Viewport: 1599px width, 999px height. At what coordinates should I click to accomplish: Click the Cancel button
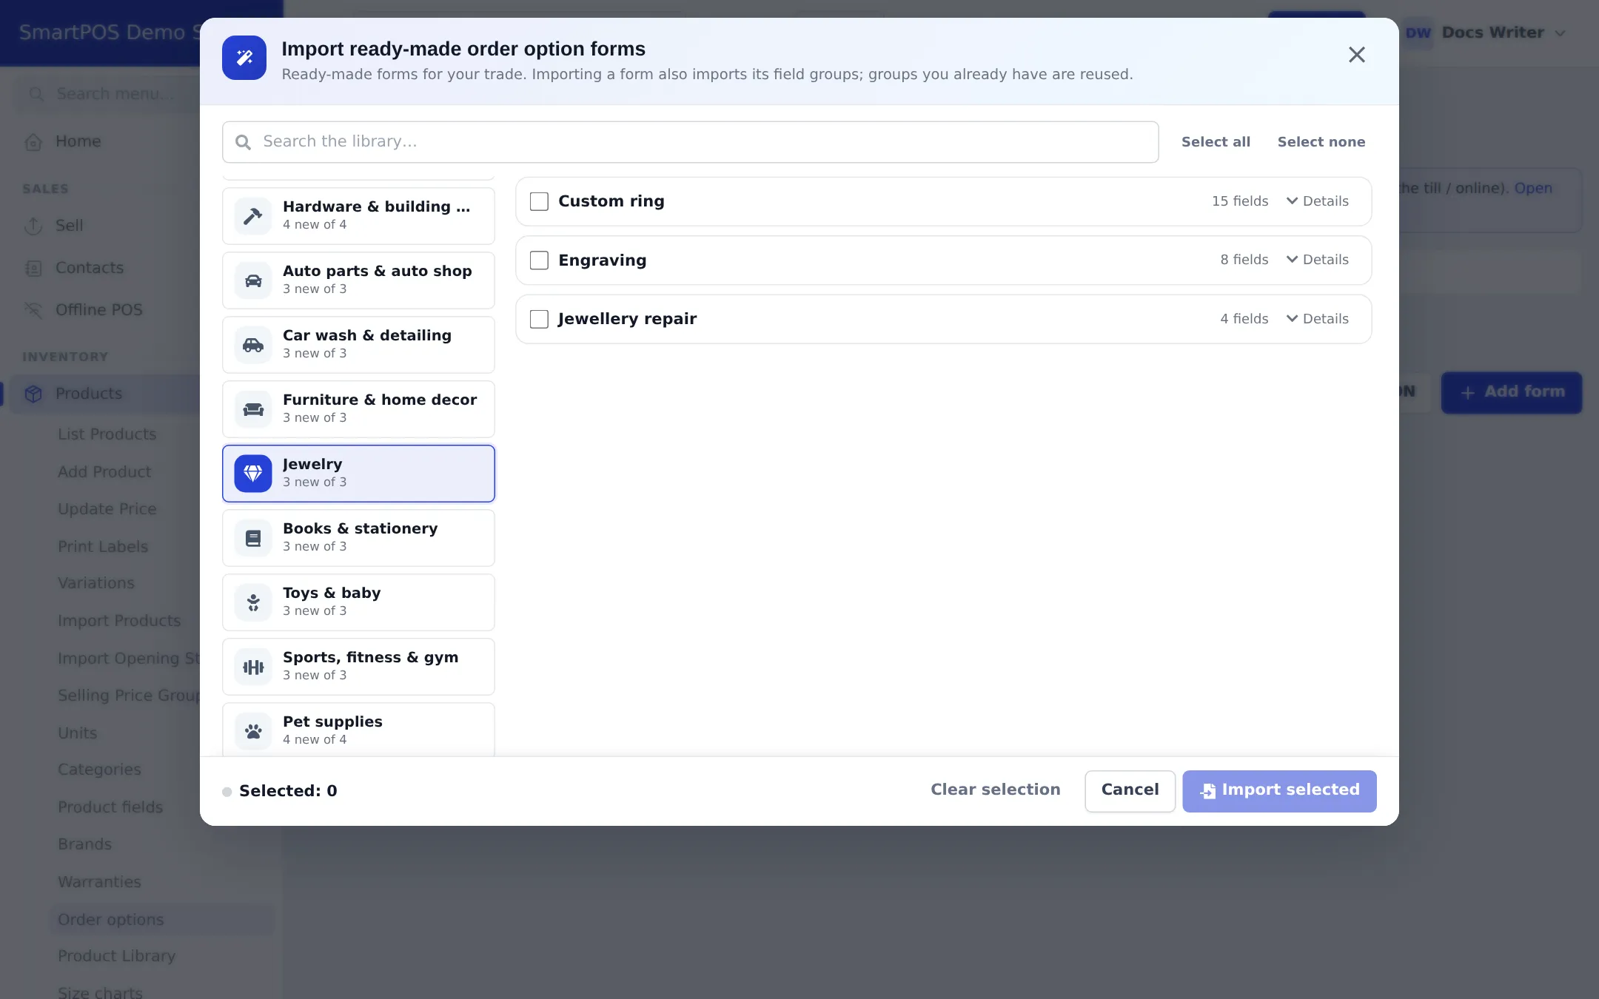tap(1130, 790)
